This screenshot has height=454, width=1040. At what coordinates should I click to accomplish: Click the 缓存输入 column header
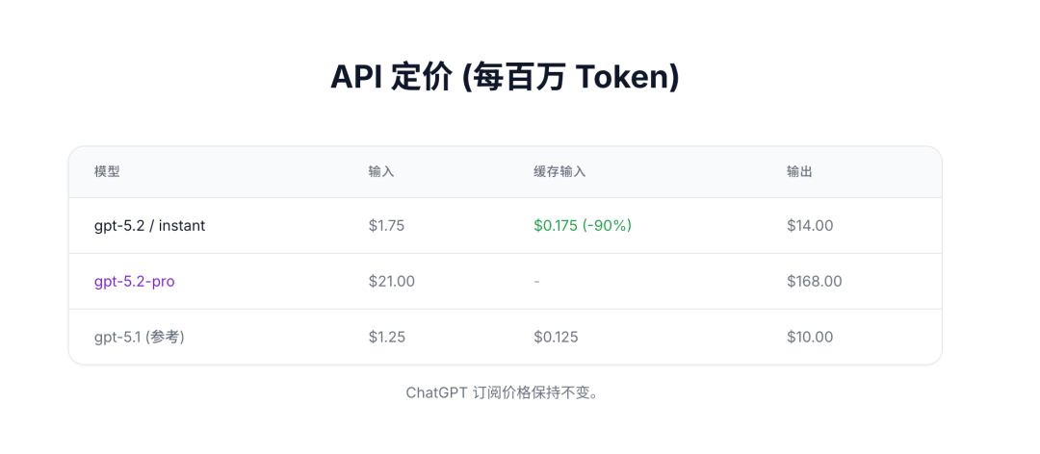tap(559, 172)
